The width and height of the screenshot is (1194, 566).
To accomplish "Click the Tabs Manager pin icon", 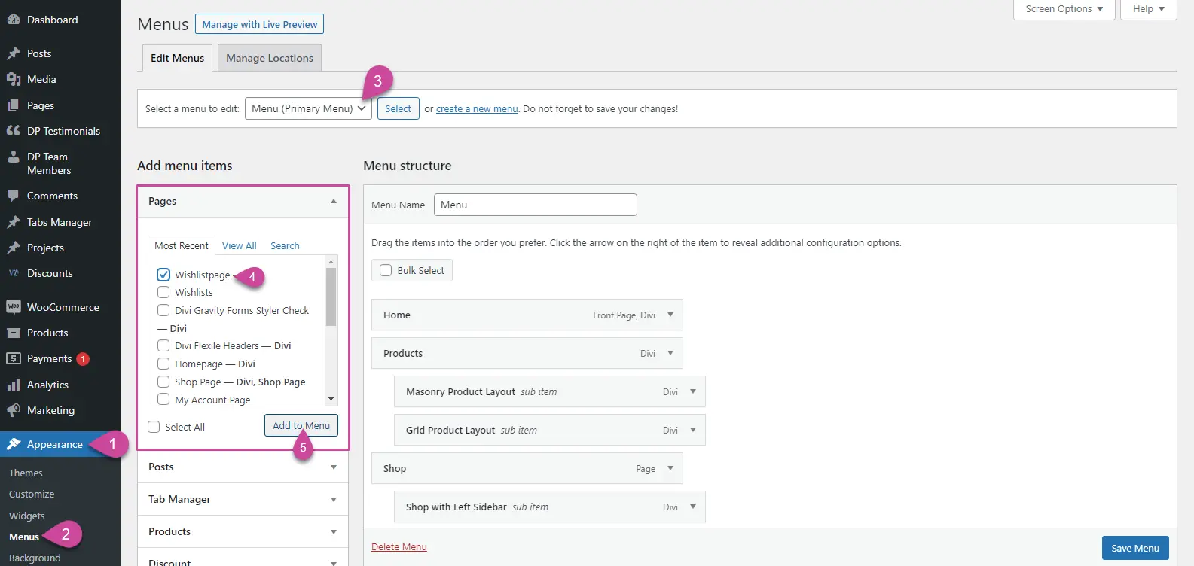I will pyautogui.click(x=14, y=222).
